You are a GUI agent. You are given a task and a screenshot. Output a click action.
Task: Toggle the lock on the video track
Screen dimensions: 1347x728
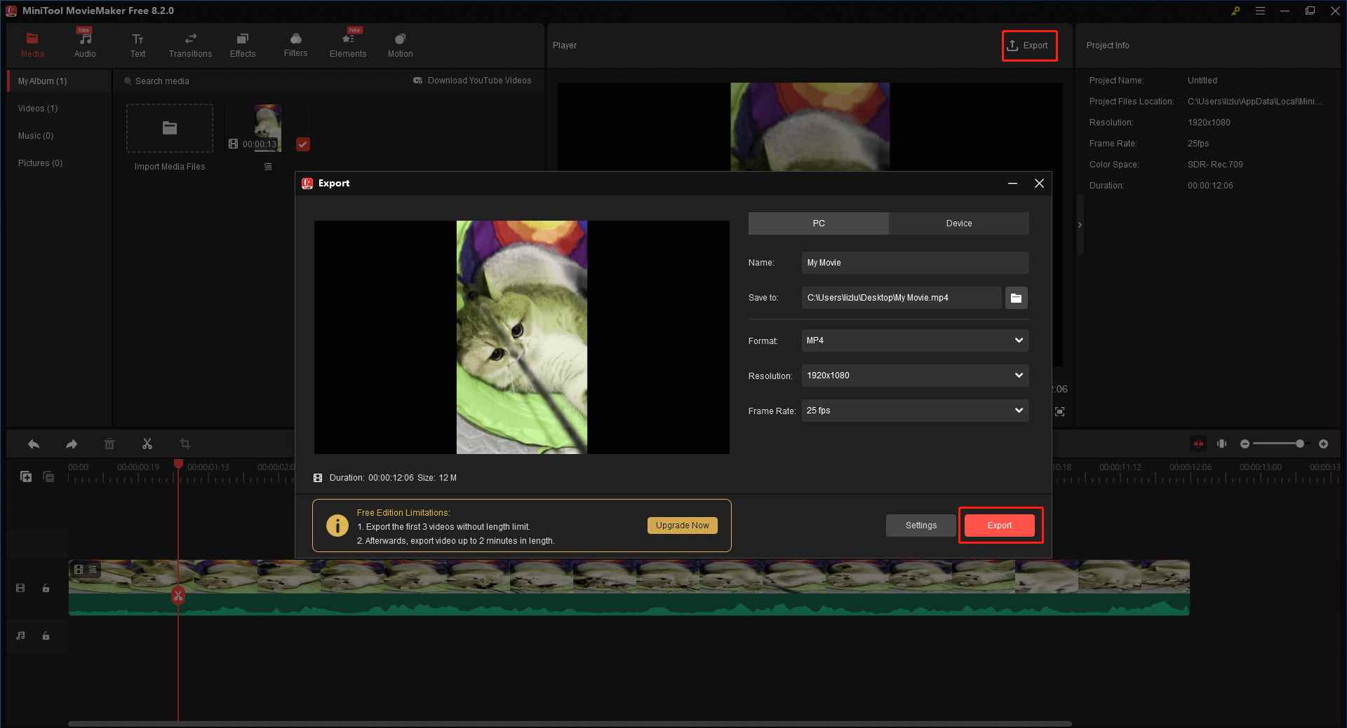click(46, 588)
